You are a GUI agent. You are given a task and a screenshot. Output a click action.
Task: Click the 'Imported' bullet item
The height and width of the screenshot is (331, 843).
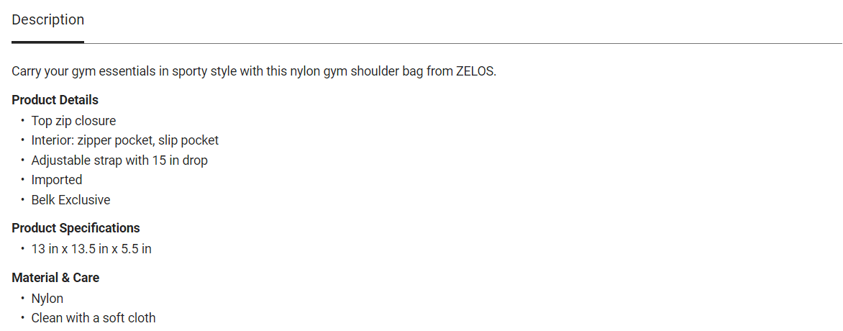click(x=57, y=180)
